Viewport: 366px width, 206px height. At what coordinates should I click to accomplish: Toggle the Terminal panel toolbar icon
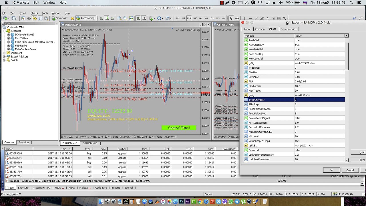(40, 18)
